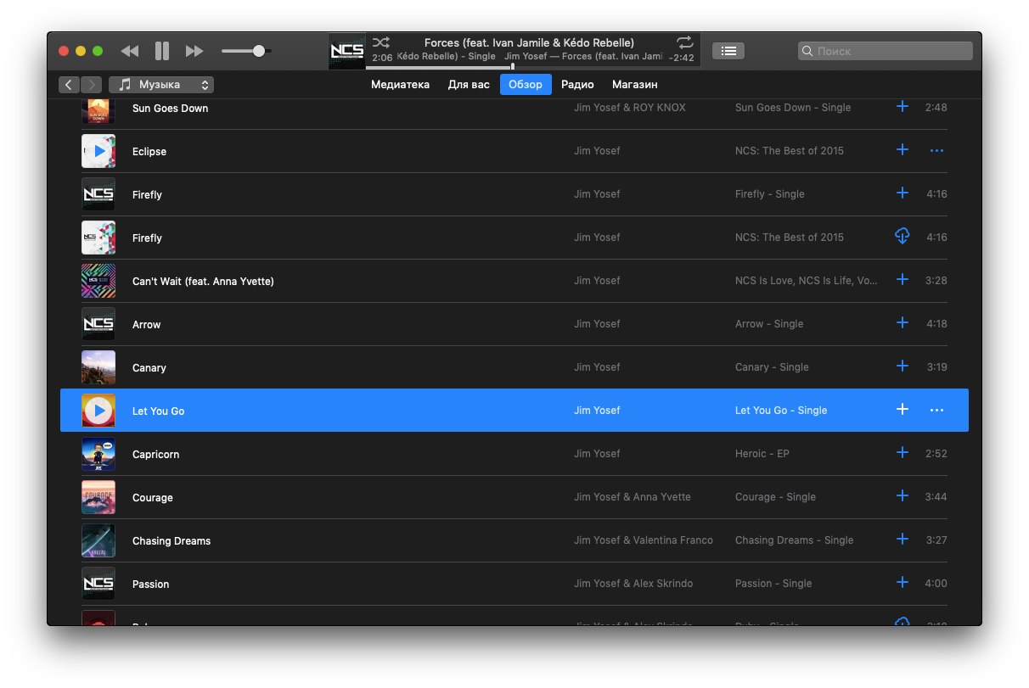Image resolution: width=1029 pixels, height=688 pixels.
Task: Open the Chasing Dreams - Single album
Action: tap(795, 540)
